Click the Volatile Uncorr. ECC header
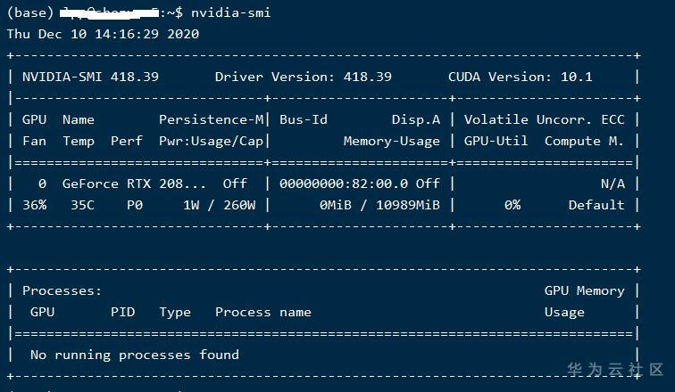The image size is (675, 392). [x=545, y=119]
